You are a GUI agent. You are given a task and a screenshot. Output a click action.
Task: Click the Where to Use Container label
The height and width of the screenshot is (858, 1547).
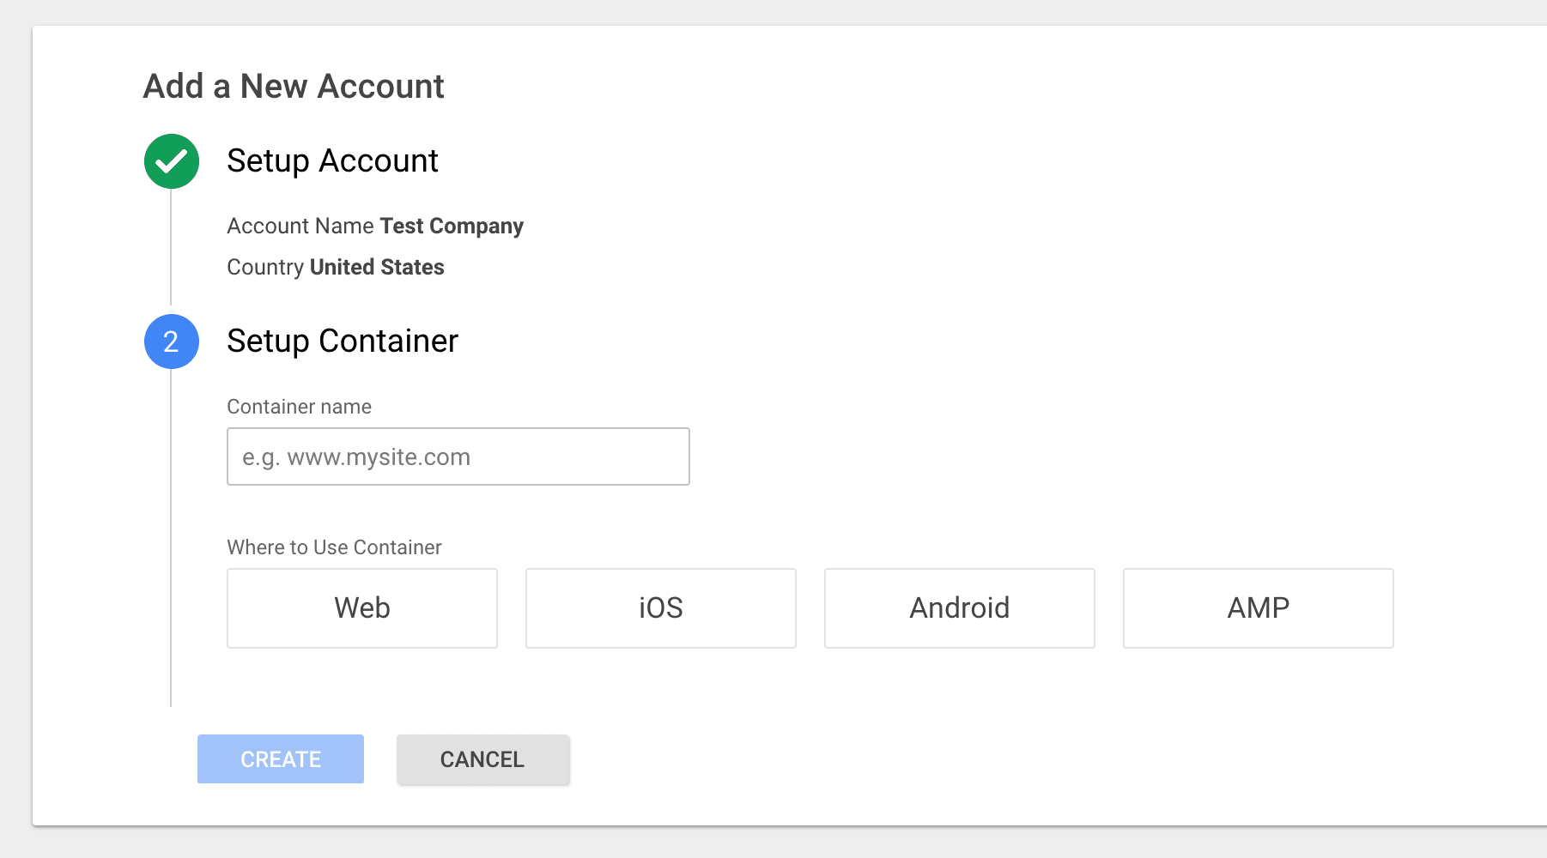(333, 547)
